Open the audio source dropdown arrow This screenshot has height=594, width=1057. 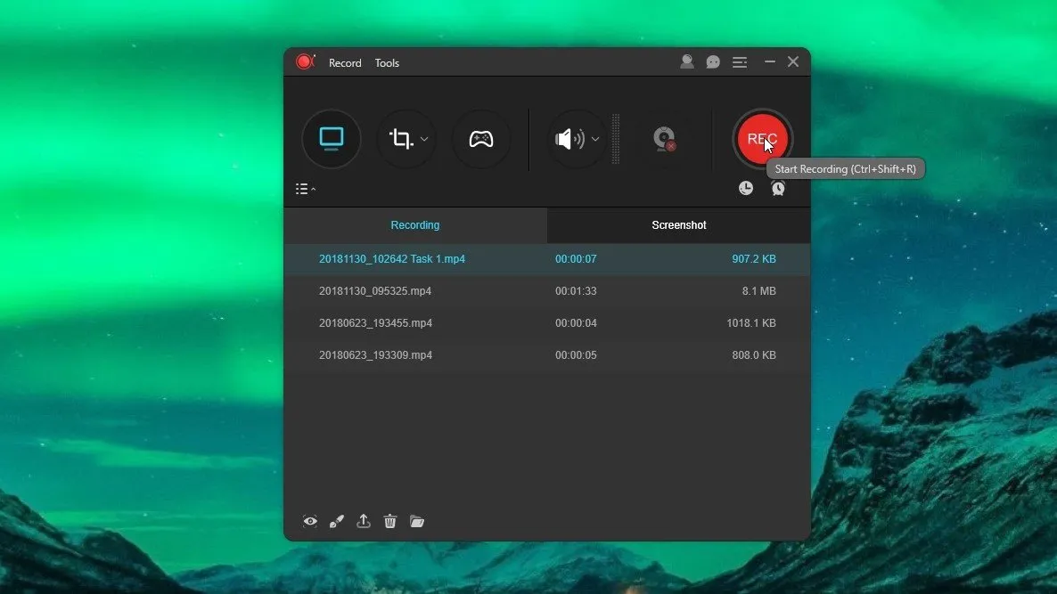[x=595, y=139]
